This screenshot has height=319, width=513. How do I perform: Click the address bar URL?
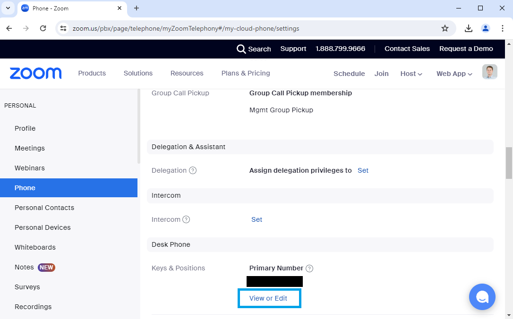pos(186,28)
